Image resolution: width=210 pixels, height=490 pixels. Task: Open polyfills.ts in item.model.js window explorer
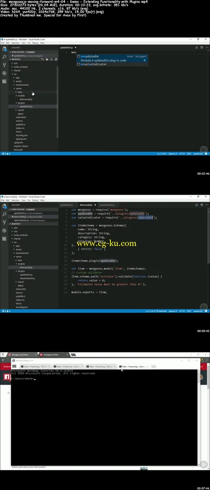(21, 296)
